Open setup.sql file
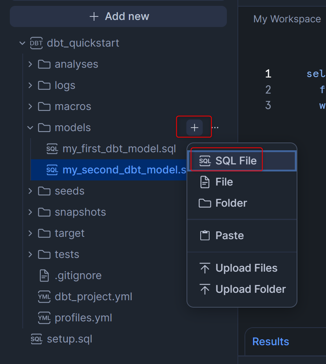 [x=69, y=339]
